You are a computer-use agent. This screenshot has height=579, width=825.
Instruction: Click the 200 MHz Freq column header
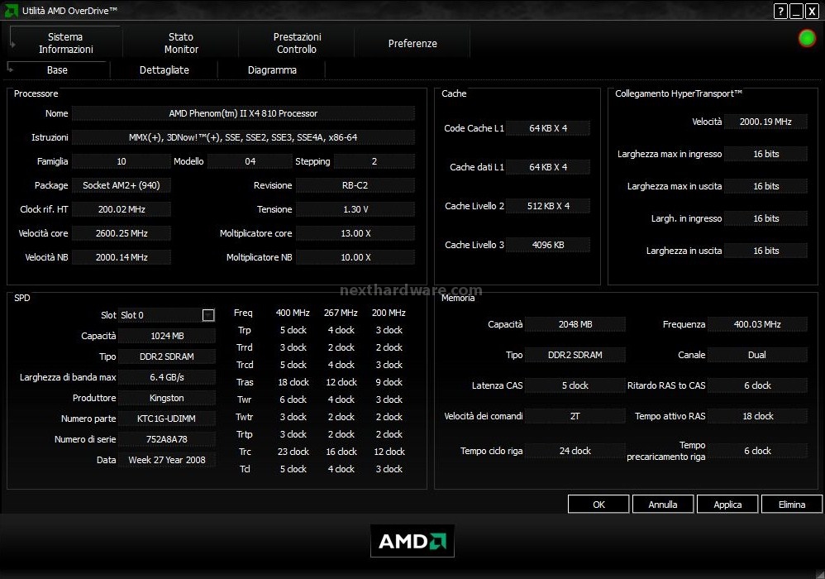click(389, 313)
